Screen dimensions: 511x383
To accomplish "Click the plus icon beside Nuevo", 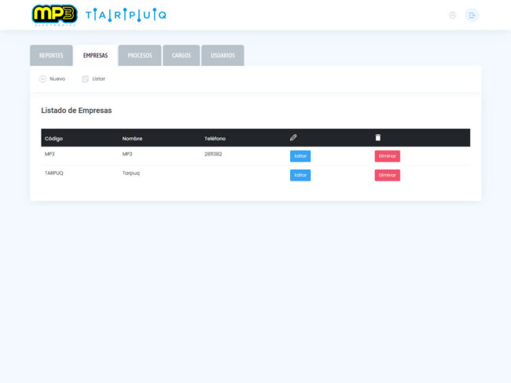I will click(42, 78).
